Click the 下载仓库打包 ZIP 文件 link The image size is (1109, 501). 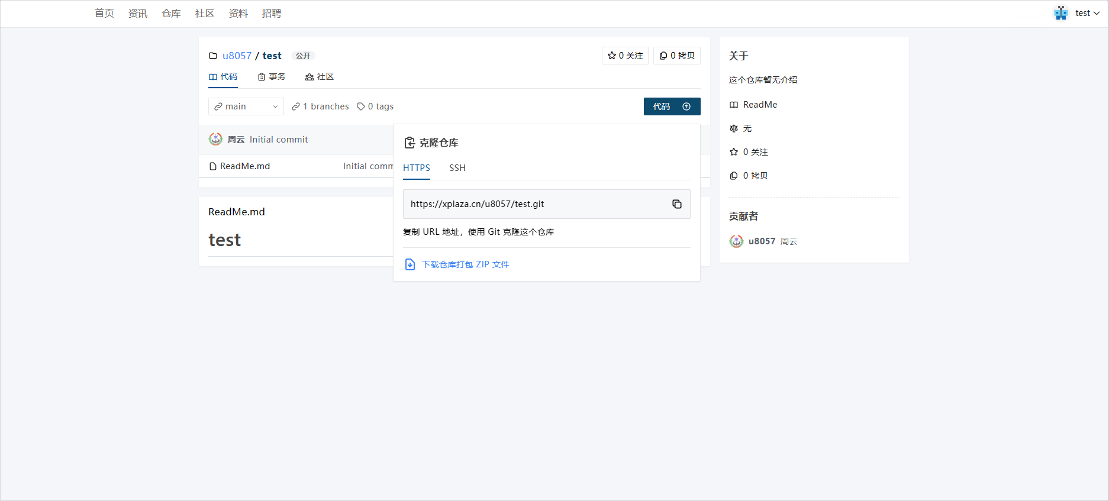point(465,264)
